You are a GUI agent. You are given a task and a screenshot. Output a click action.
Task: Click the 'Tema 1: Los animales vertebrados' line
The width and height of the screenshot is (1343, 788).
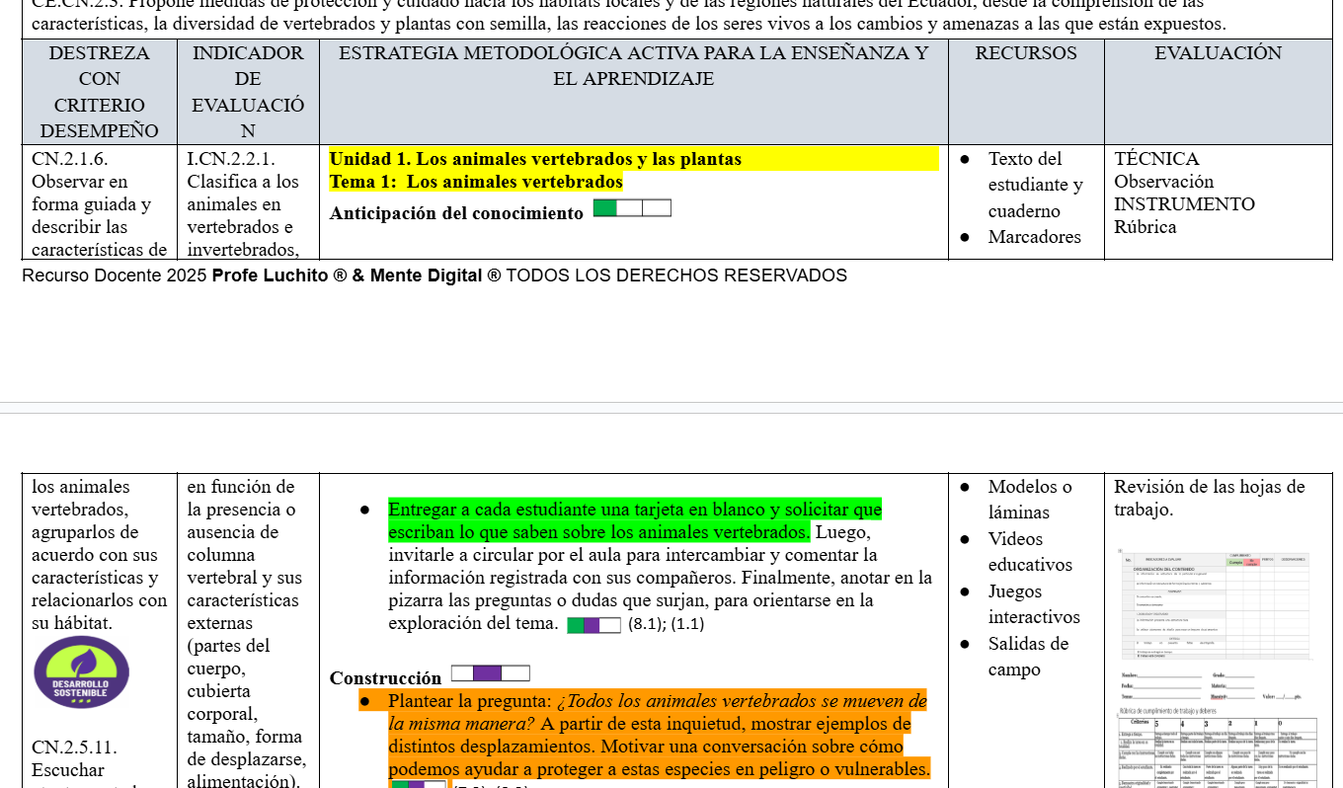[476, 182]
